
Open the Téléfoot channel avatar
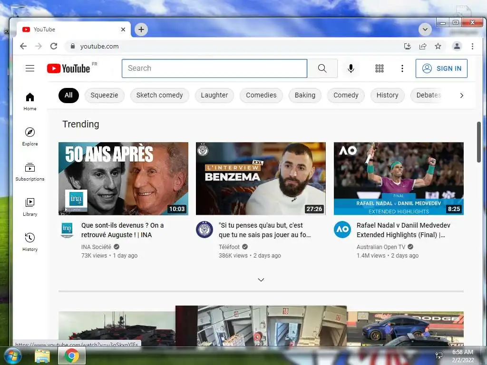tap(205, 230)
